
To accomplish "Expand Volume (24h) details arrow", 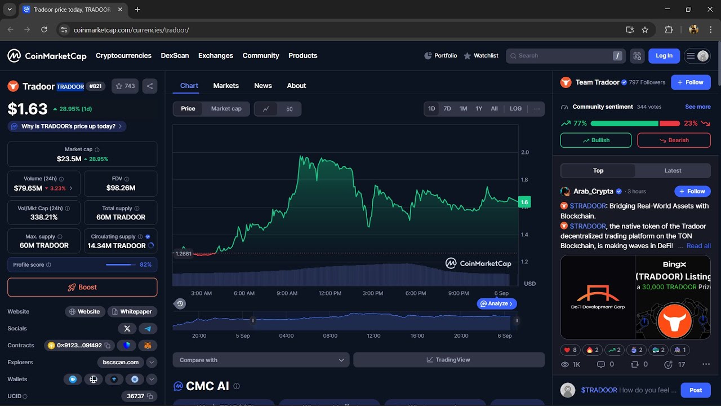I will point(71,188).
